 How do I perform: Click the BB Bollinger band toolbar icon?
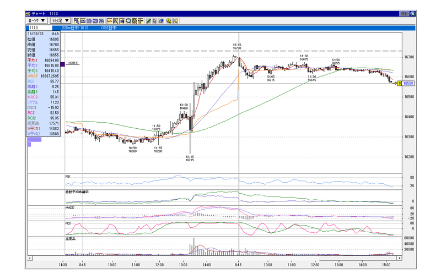click(x=89, y=21)
